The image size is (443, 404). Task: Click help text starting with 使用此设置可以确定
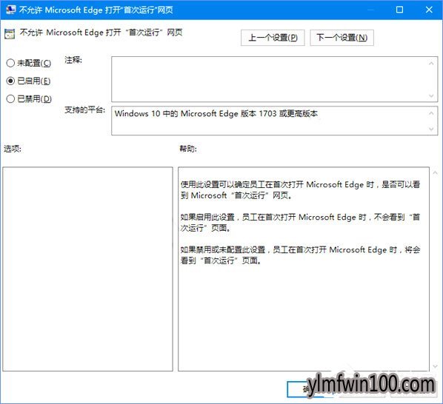[300, 189]
